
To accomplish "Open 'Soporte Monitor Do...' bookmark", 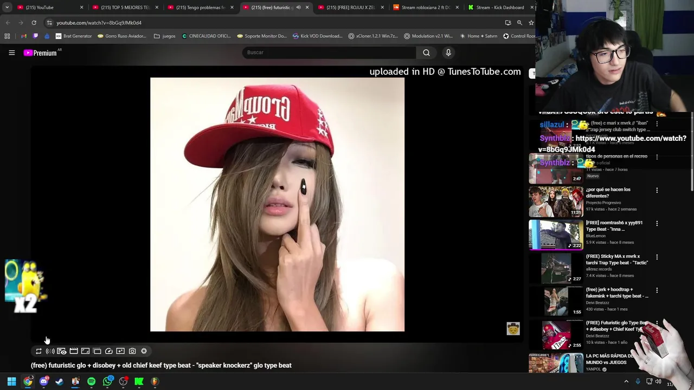I will point(262,36).
